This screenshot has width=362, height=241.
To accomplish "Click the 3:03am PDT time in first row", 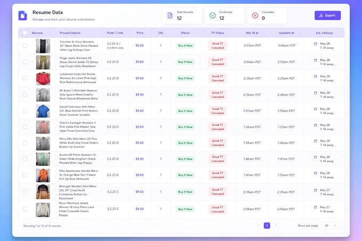I will pyautogui.click(x=252, y=46).
